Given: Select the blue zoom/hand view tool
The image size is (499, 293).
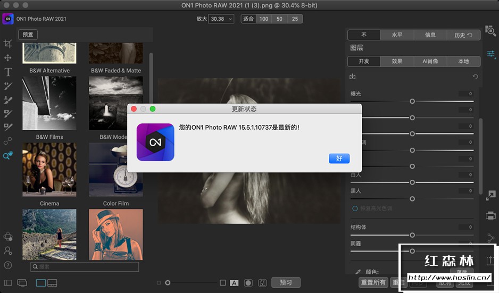Looking at the screenshot, I should 8,155.
